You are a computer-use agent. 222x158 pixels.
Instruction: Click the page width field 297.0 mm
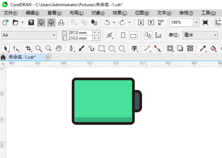pos(80,33)
